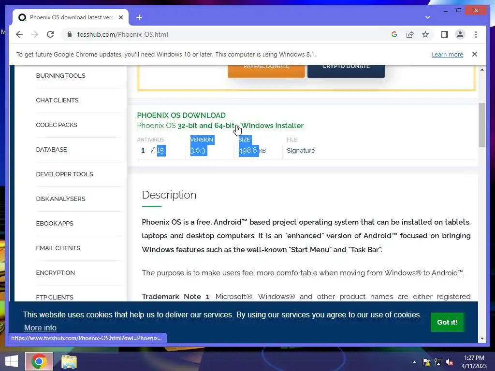The image size is (495, 371).
Task: Click the PHOENIX OS DOWNLOAD heading
Action: 181,115
